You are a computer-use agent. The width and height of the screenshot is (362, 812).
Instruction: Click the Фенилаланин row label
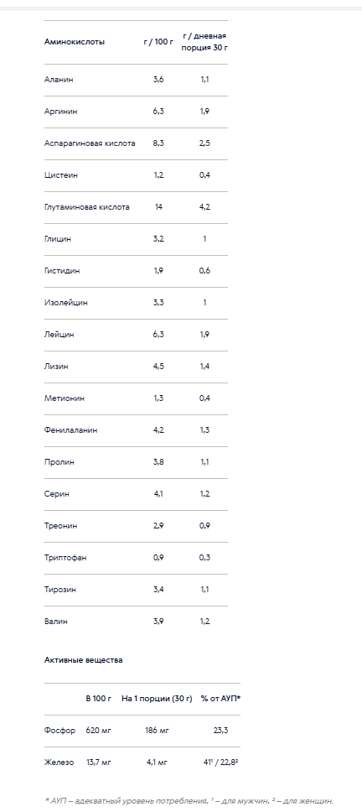[x=71, y=429]
